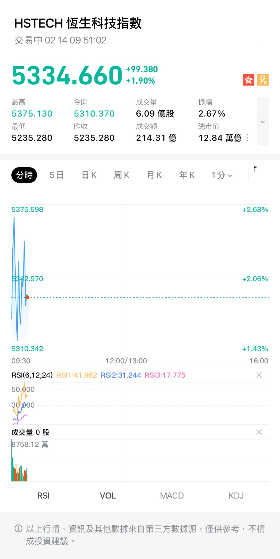Switch to the 5日 chart tab

56,175
